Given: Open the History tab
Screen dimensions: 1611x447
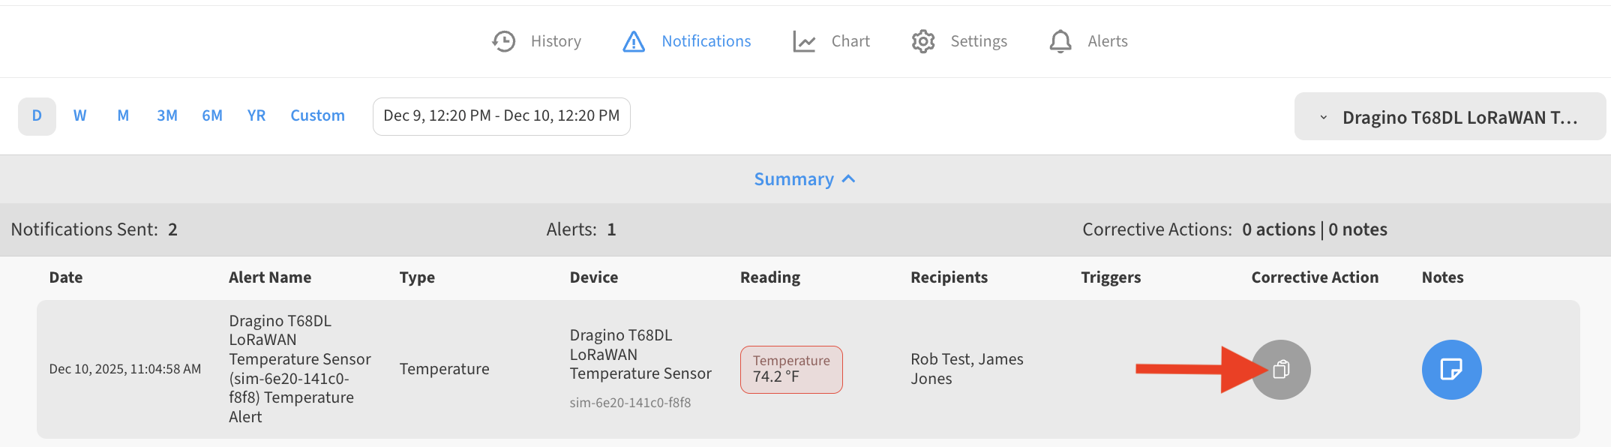Looking at the screenshot, I should (x=555, y=41).
